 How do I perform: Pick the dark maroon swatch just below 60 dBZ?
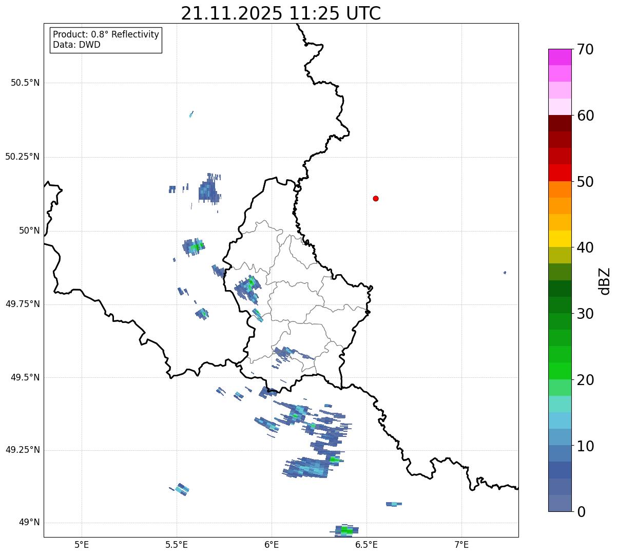[x=560, y=123]
